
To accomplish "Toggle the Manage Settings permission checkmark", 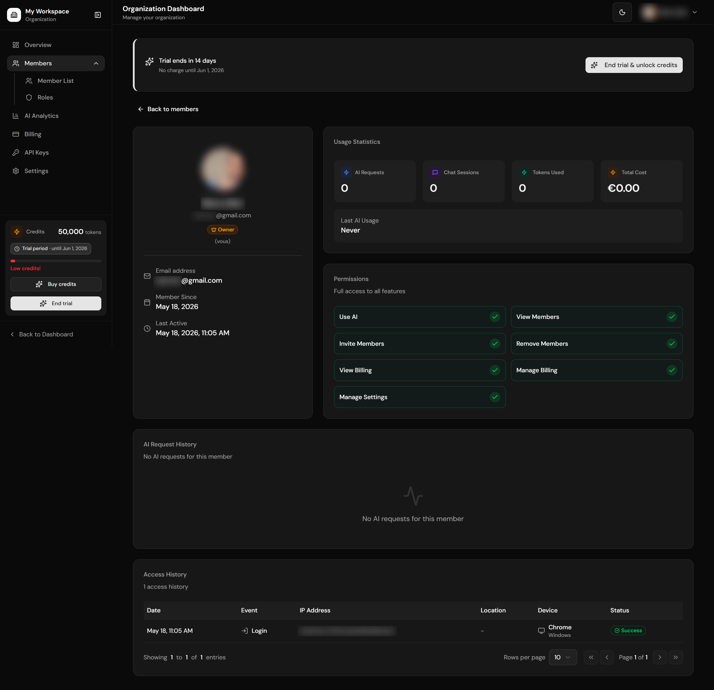I will pyautogui.click(x=495, y=397).
